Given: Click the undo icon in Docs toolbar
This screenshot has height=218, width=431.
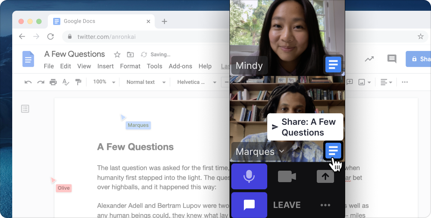Looking at the screenshot, I should click(x=28, y=82).
